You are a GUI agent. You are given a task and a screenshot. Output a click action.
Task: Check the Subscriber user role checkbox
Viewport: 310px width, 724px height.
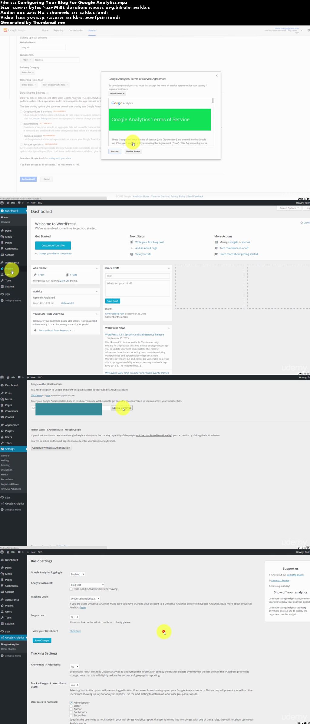71,716
